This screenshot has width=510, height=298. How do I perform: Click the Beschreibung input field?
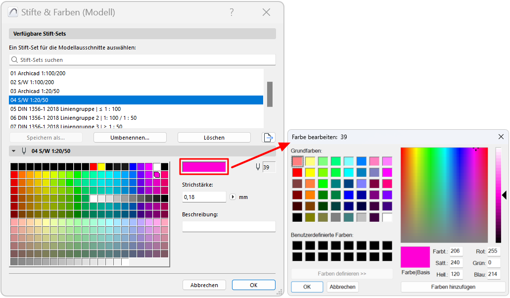[229, 226]
